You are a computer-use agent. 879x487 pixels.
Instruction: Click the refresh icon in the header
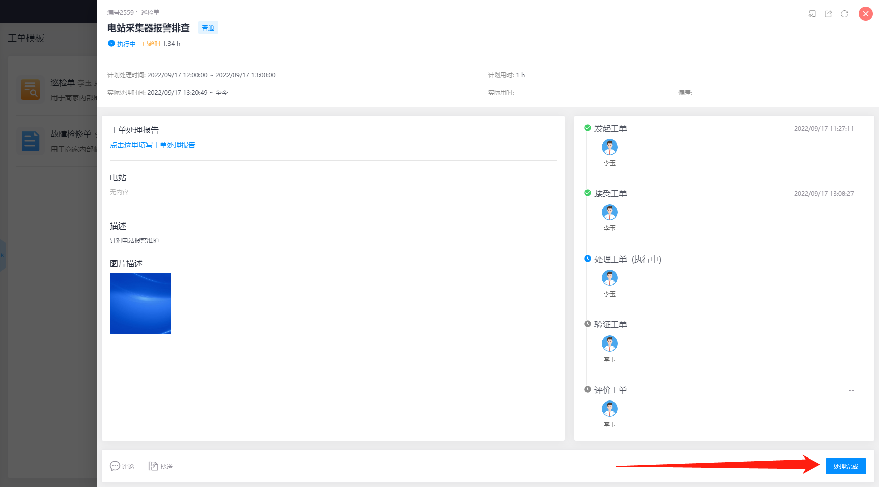pos(844,14)
